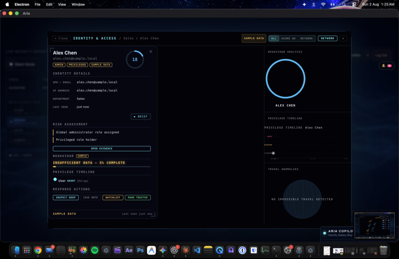The width and height of the screenshot is (399, 259).
Task: Select the ALL source filter
Action: coord(274,39)
